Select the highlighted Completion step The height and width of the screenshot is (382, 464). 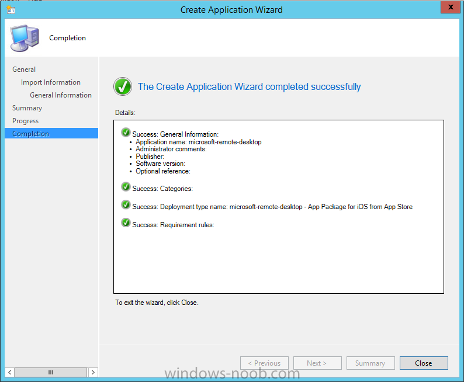tap(31, 134)
